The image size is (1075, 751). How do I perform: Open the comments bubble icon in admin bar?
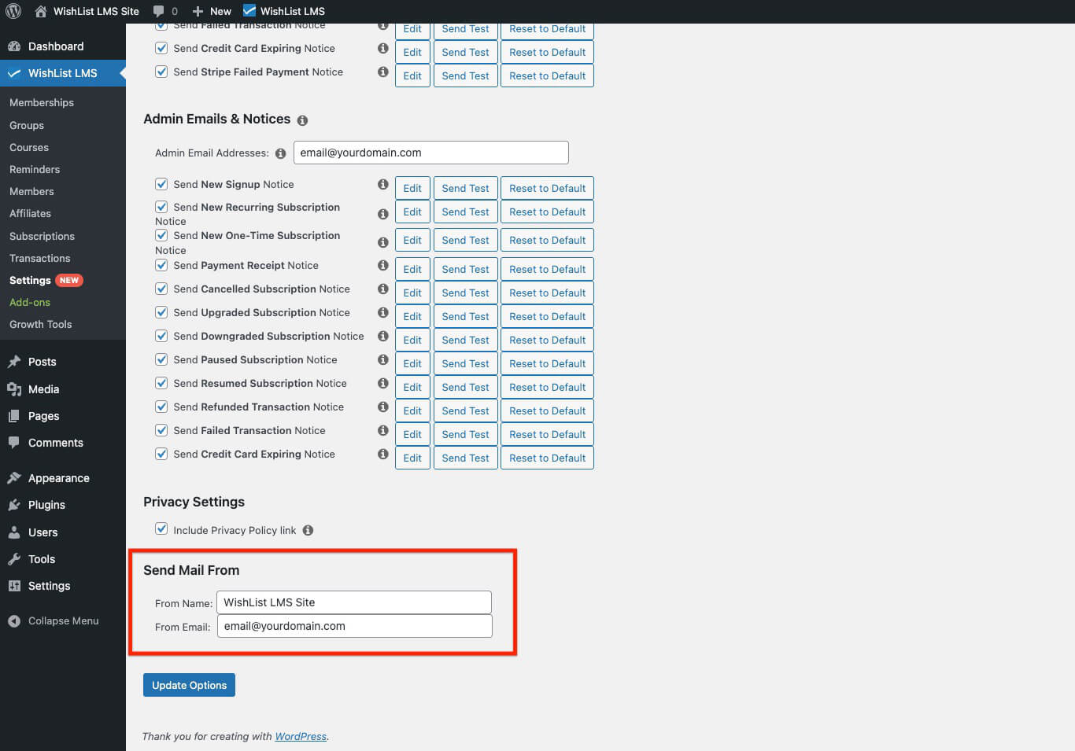pos(159,11)
